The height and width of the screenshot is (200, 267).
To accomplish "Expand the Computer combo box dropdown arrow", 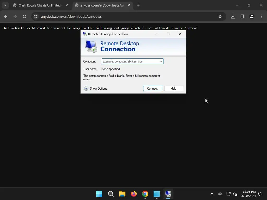I will click(161, 61).
